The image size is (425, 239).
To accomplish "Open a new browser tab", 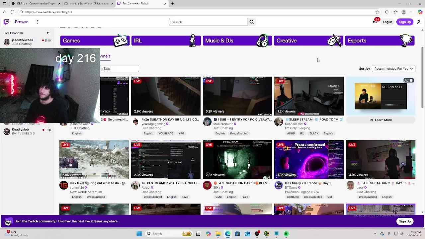I will click(x=172, y=3).
